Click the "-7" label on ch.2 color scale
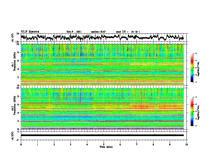This screenshot has width=210, height=162. [195, 126]
